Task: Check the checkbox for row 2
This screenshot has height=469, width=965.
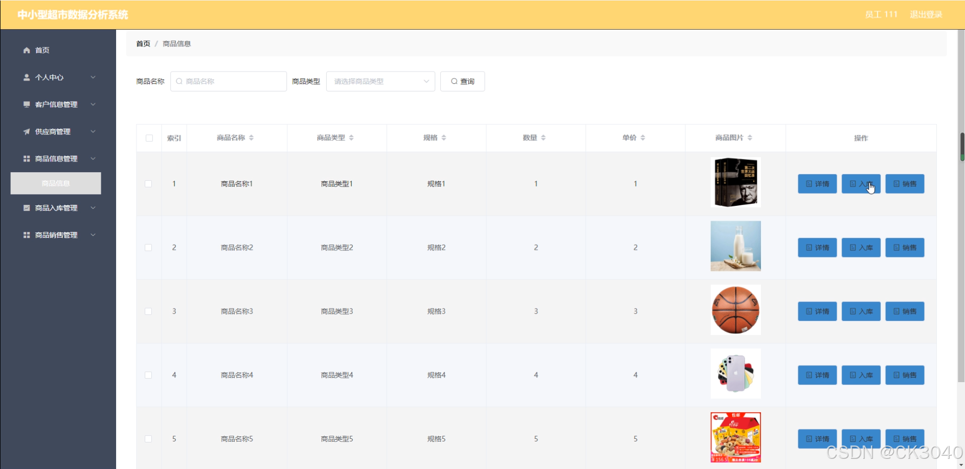Action: (148, 248)
